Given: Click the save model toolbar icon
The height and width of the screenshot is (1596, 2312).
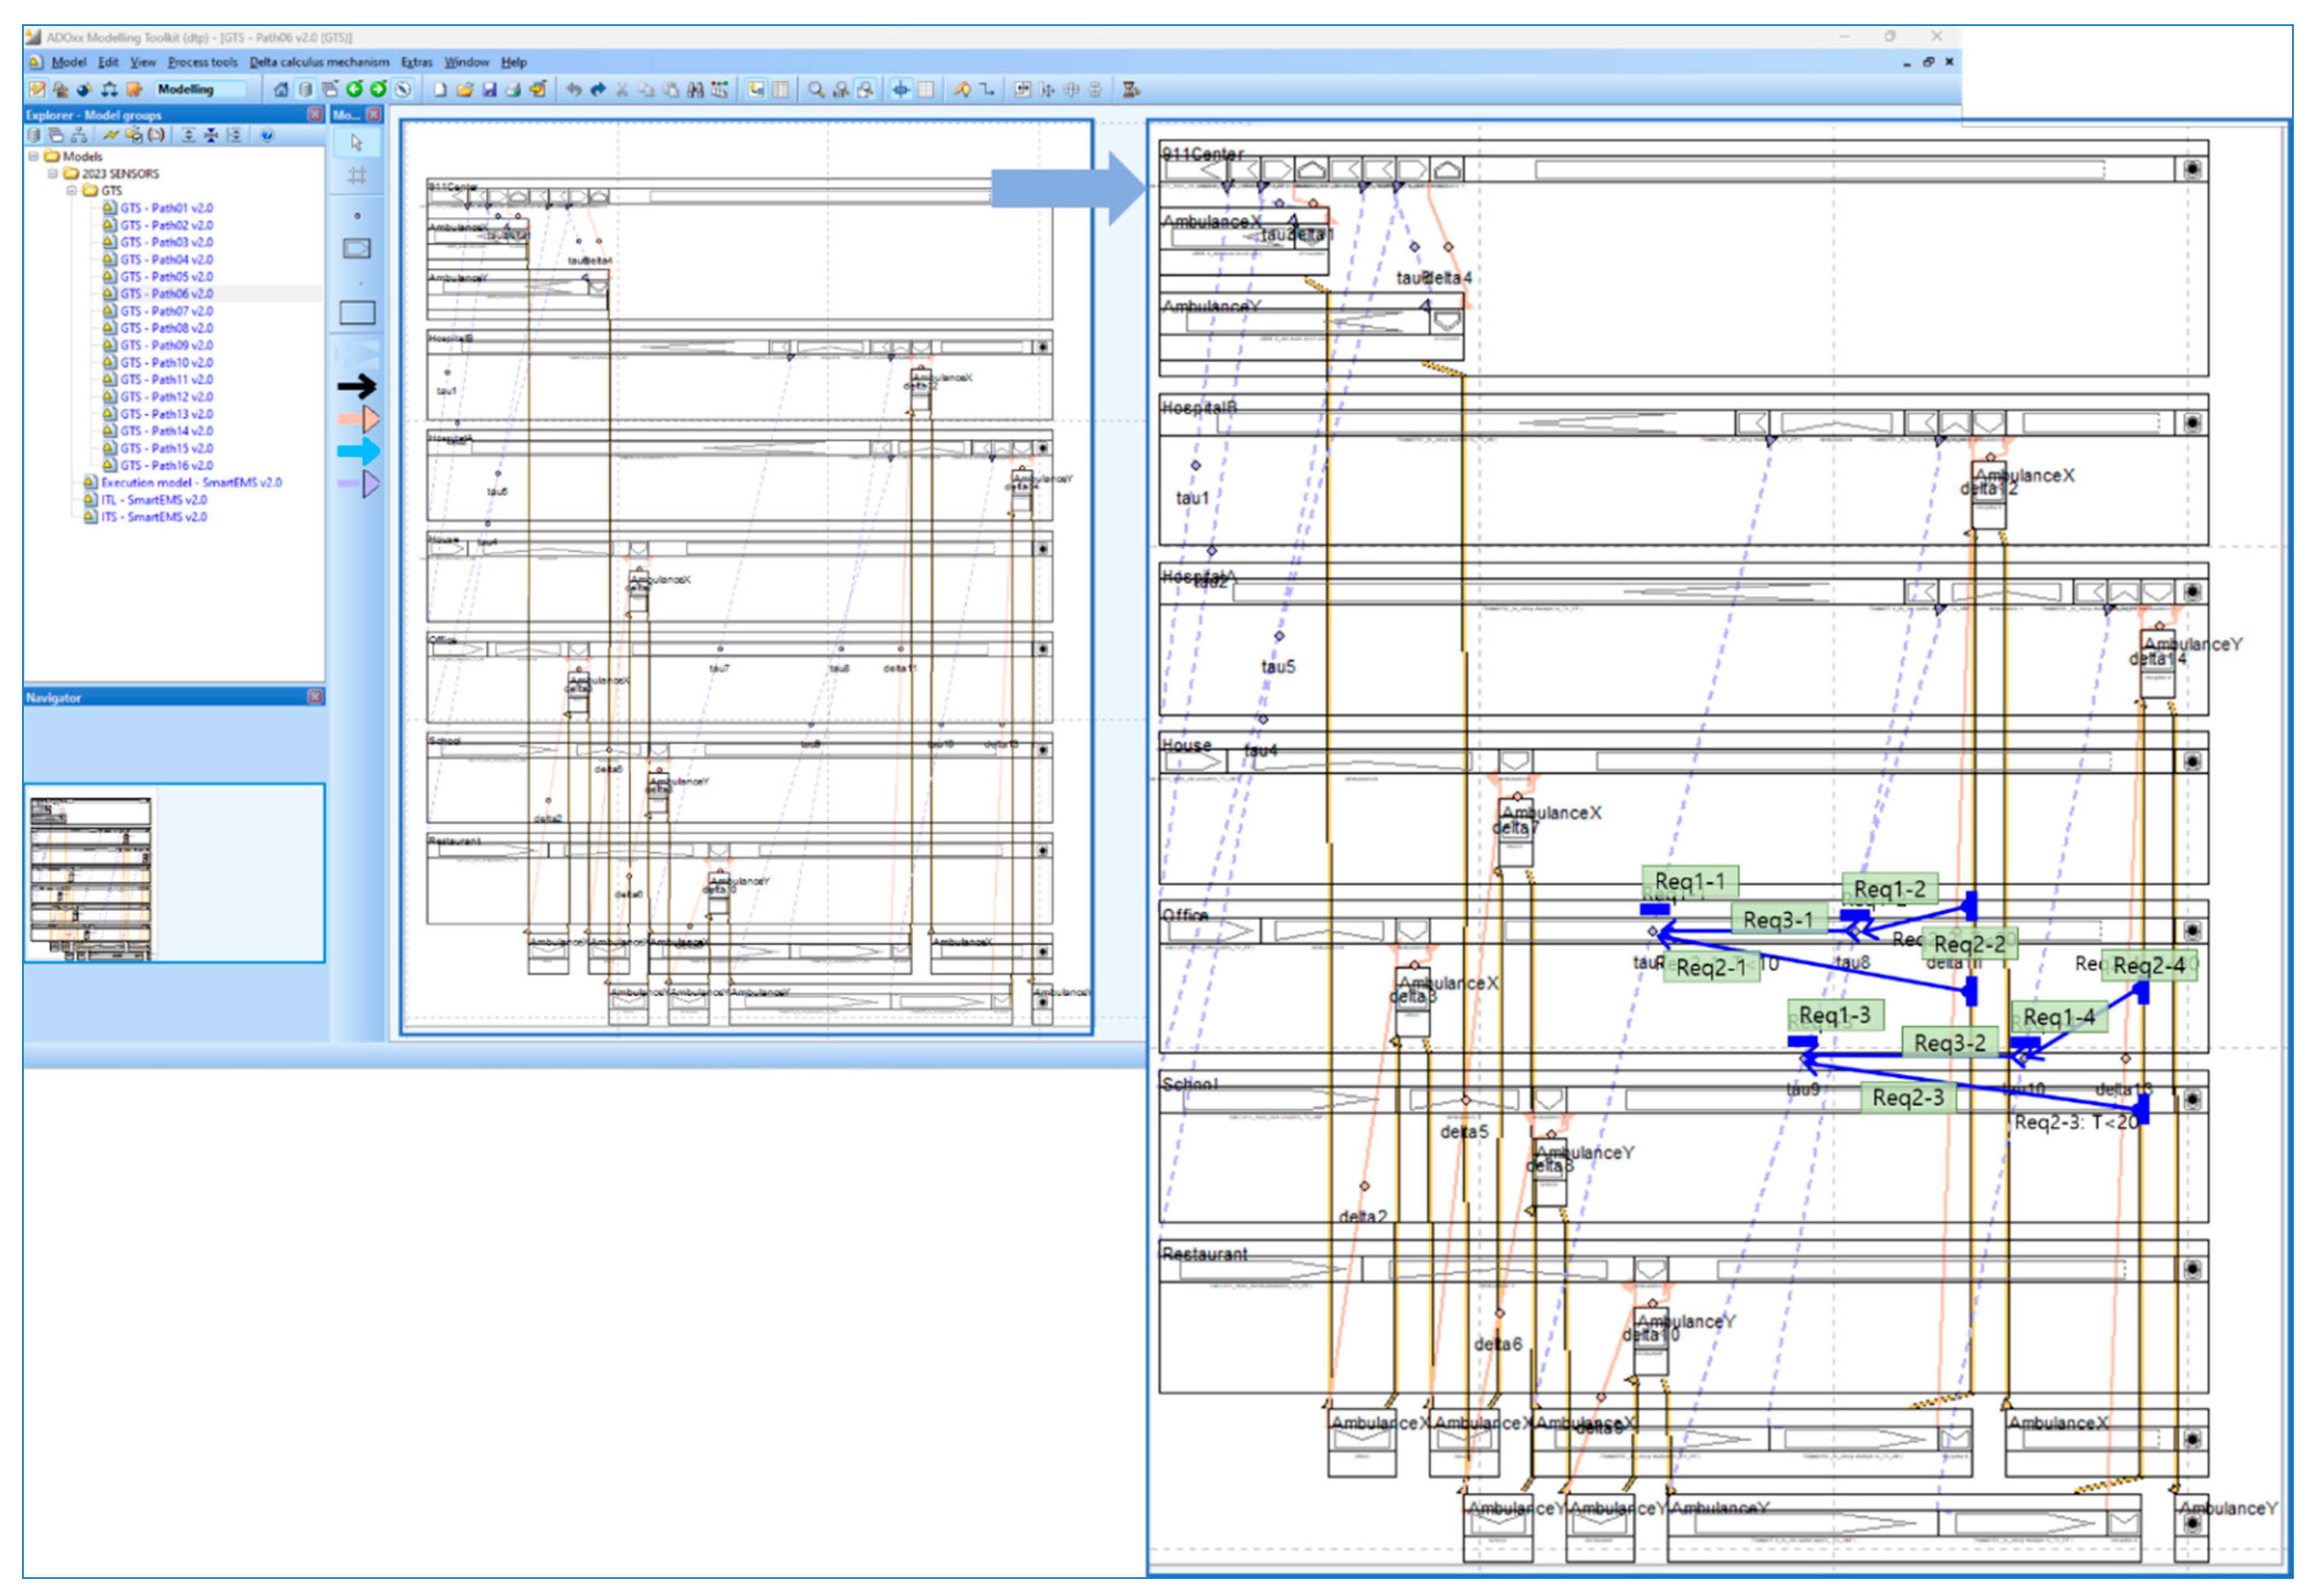Looking at the screenshot, I should coord(489,90).
